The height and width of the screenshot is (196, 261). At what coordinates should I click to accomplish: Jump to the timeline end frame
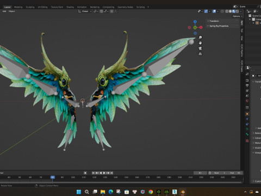tap(111, 173)
